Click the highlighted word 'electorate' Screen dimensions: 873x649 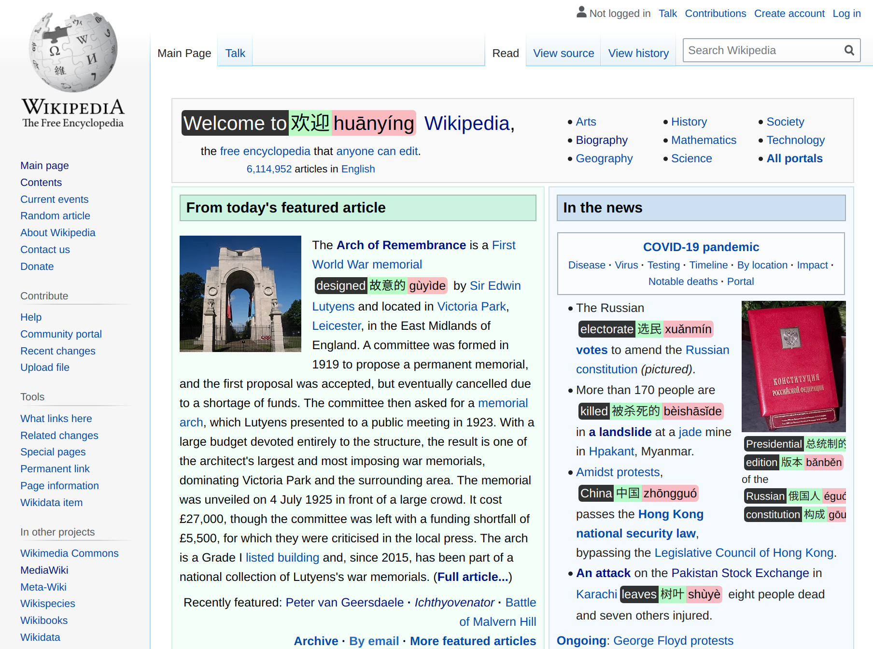(x=606, y=329)
